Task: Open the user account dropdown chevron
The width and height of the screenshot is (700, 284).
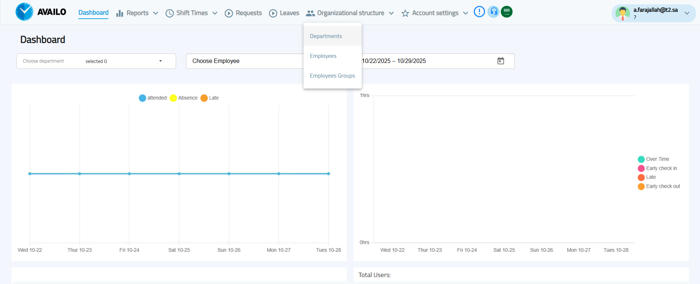Action: (687, 13)
